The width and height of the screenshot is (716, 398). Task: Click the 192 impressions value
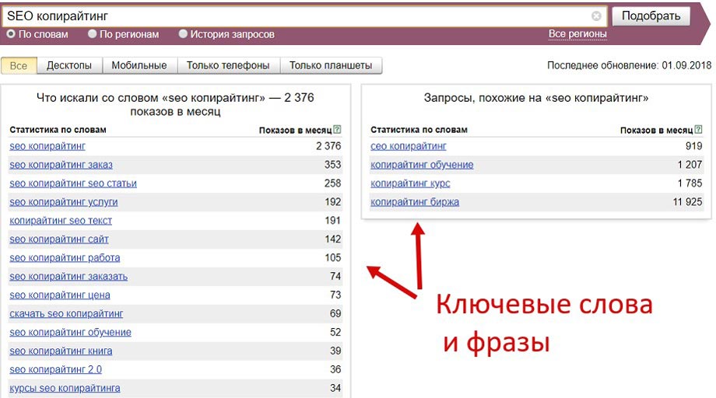333,202
